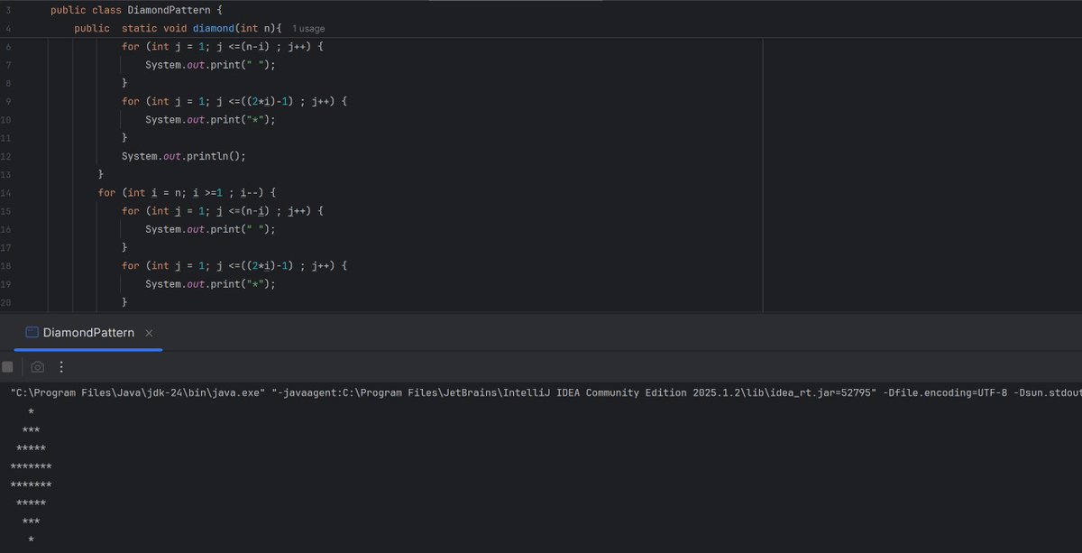Click the 'for (int i = n; i >=1' loop line
Screen dimensions: 1082x553
tap(187, 193)
